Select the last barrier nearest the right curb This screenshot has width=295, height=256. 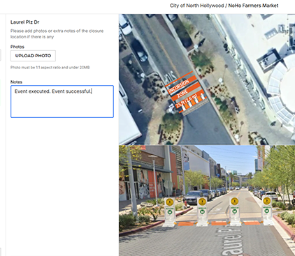267,211
